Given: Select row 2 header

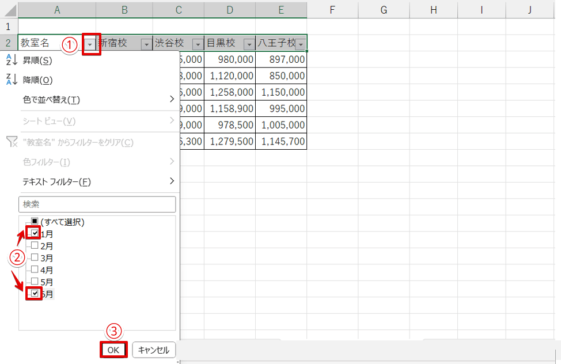Looking at the screenshot, I should click(x=9, y=43).
